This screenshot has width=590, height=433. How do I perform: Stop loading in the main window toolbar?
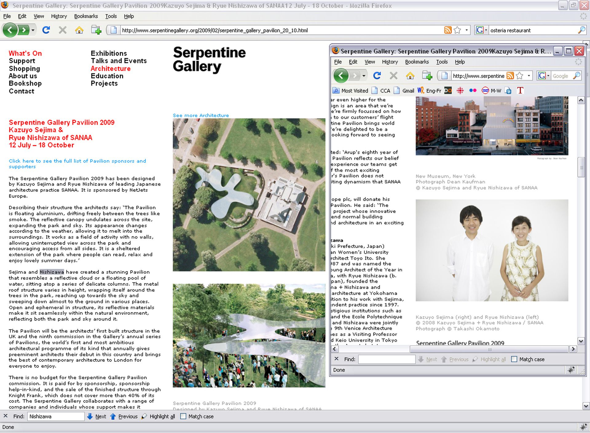click(63, 30)
